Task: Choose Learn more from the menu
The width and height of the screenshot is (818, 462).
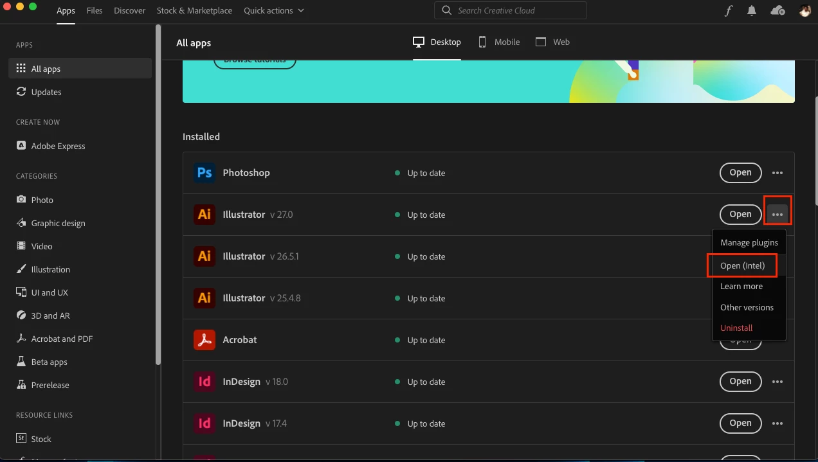Action: click(x=741, y=287)
